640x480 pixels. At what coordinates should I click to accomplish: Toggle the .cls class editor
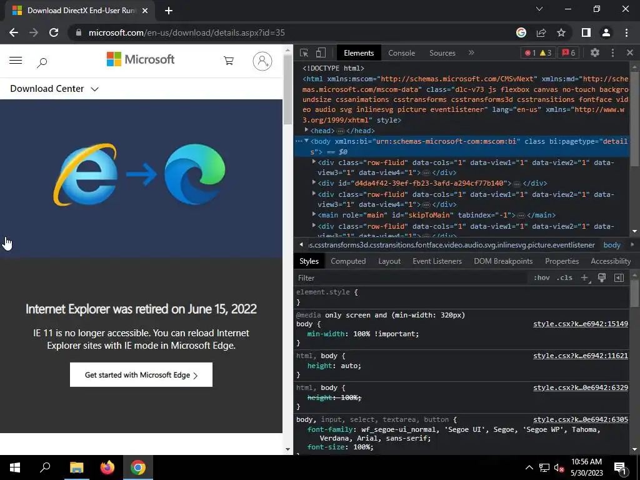[564, 278]
